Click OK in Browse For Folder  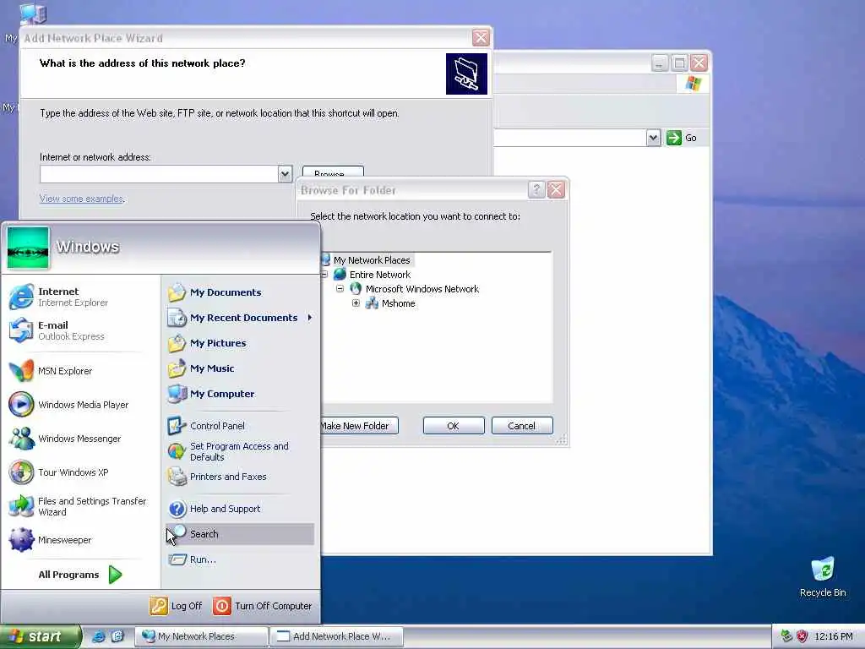point(454,426)
